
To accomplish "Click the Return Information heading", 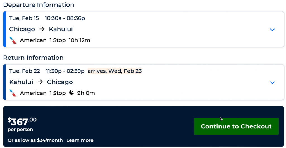I will tap(33, 58).
